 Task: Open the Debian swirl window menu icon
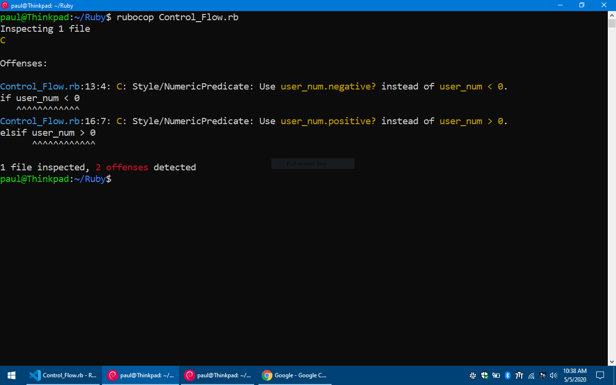click(x=5, y=5)
